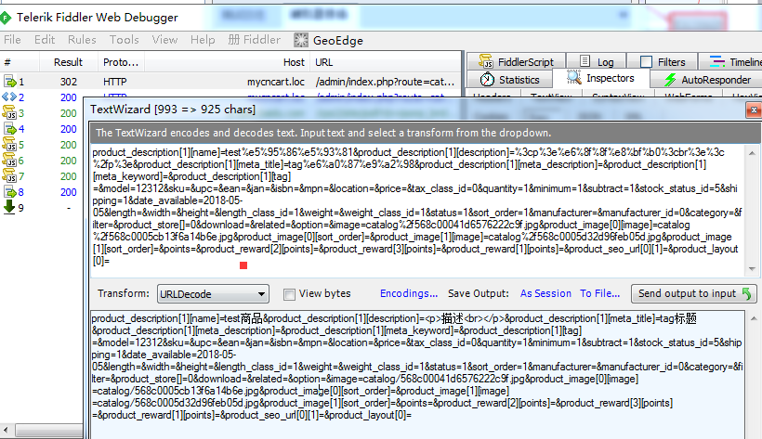
Task: Select session 2 HTML document icon
Action: (9, 97)
